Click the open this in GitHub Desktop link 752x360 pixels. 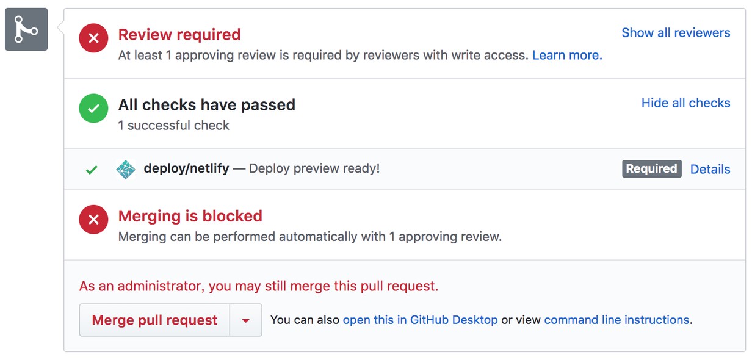click(420, 320)
